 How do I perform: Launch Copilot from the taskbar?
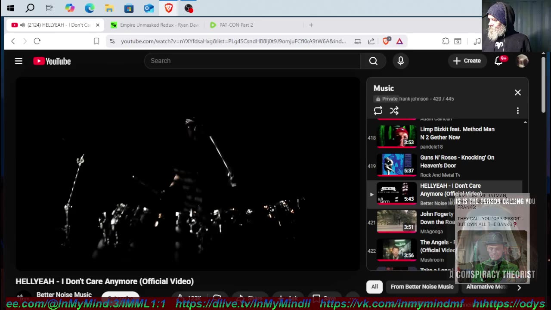[69, 8]
